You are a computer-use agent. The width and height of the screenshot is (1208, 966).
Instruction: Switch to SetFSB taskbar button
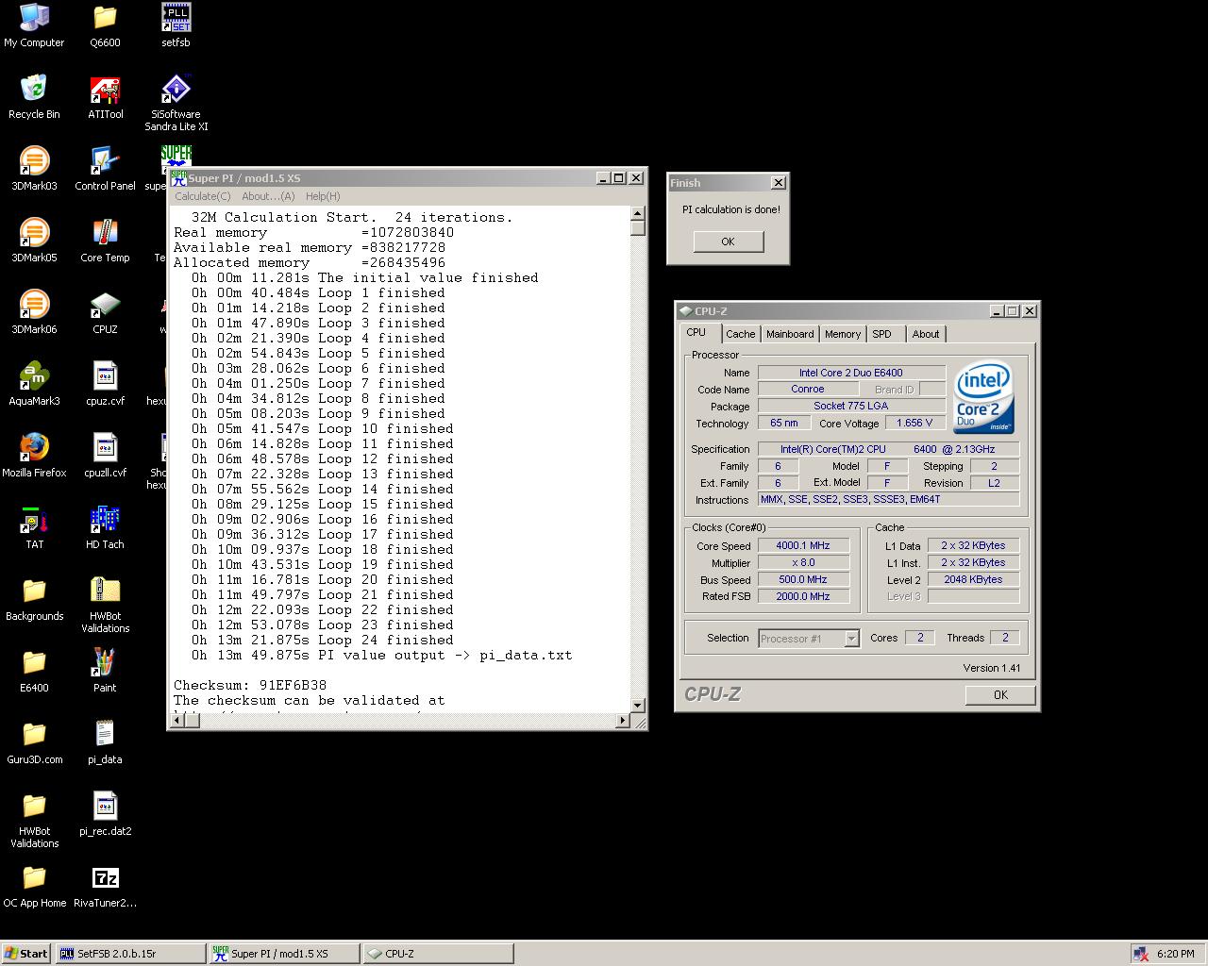[130, 954]
